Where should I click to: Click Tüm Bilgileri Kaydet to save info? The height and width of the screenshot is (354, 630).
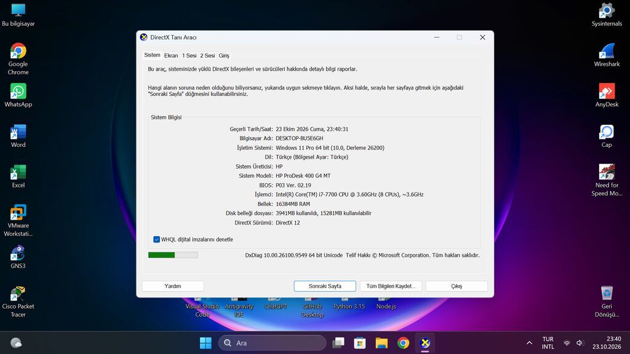(391, 286)
